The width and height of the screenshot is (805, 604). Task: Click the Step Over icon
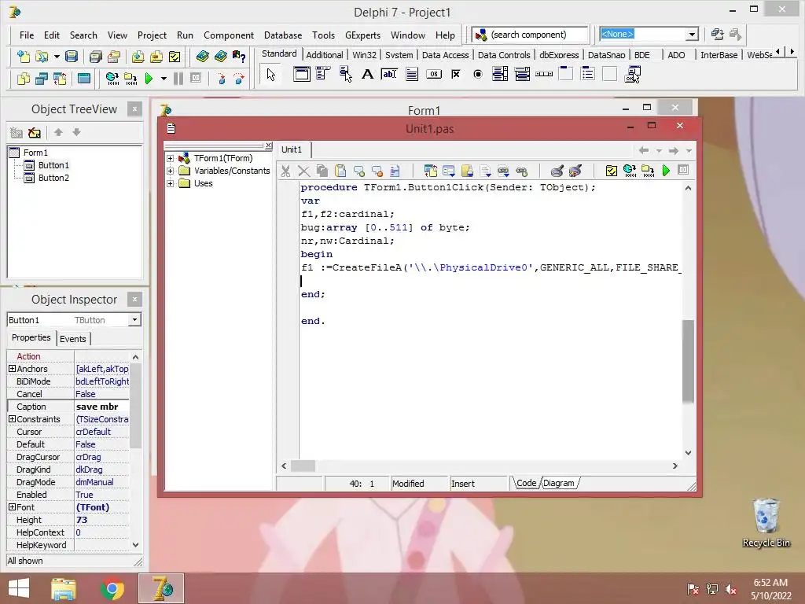pos(239,79)
